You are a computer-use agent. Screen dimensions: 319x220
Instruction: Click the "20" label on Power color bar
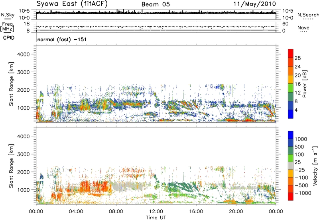(297, 75)
